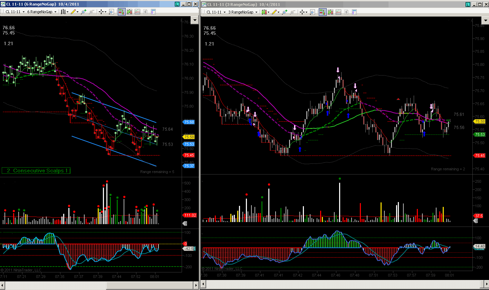Image resolution: width=489 pixels, height=290 pixels.
Task: Expand the black arrow menu atop 6 RangeNoGap price axis
Action: coord(195,20)
